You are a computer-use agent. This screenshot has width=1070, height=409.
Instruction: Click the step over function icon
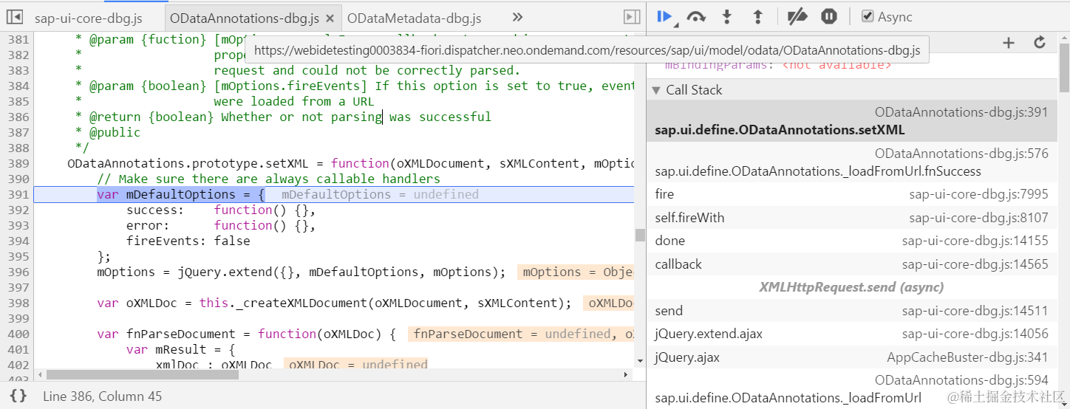pyautogui.click(x=695, y=16)
